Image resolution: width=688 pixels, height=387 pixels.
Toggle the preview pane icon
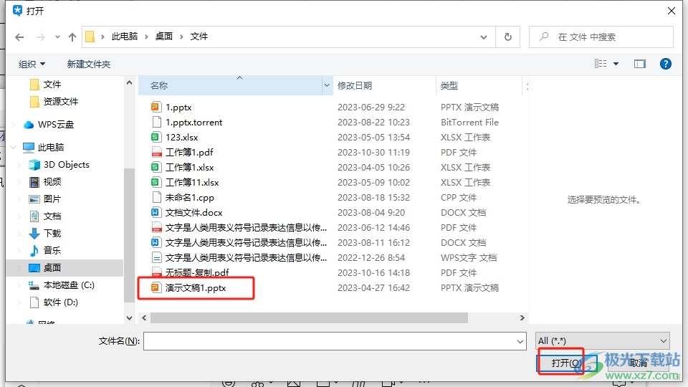tap(639, 64)
